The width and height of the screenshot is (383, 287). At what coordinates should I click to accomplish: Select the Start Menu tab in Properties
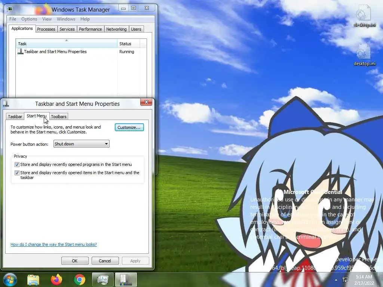click(x=37, y=116)
